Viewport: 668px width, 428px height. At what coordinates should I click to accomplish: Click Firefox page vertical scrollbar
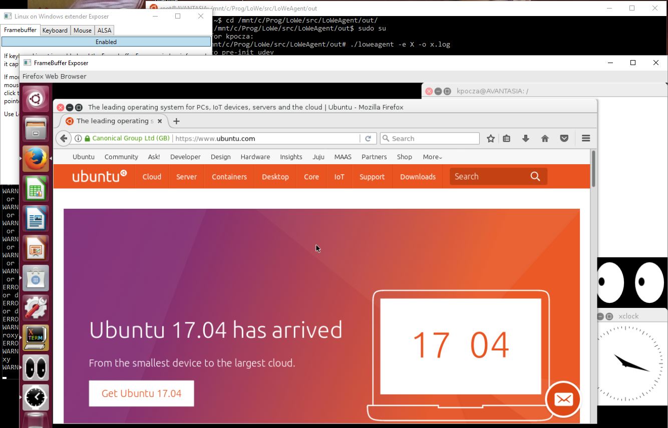tap(593, 169)
